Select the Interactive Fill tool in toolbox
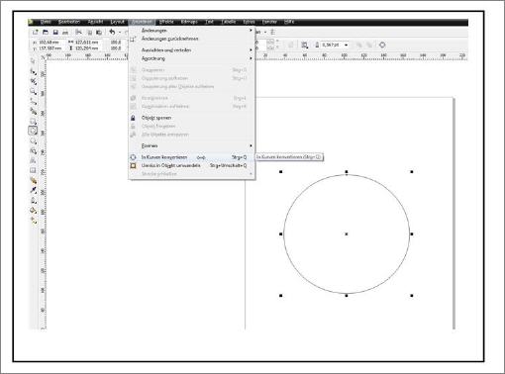505x374 pixels. pyautogui.click(x=33, y=221)
